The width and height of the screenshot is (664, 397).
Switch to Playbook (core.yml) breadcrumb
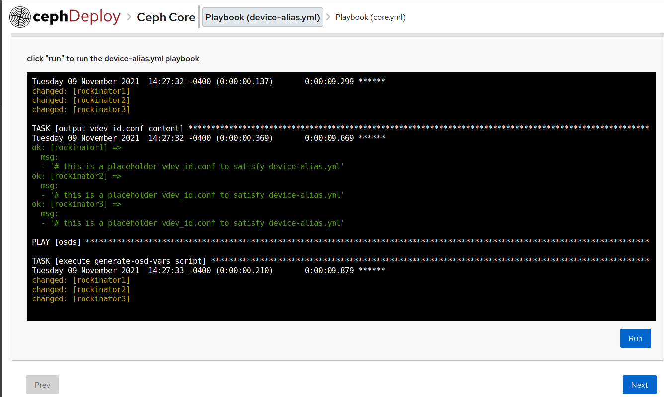click(x=370, y=17)
